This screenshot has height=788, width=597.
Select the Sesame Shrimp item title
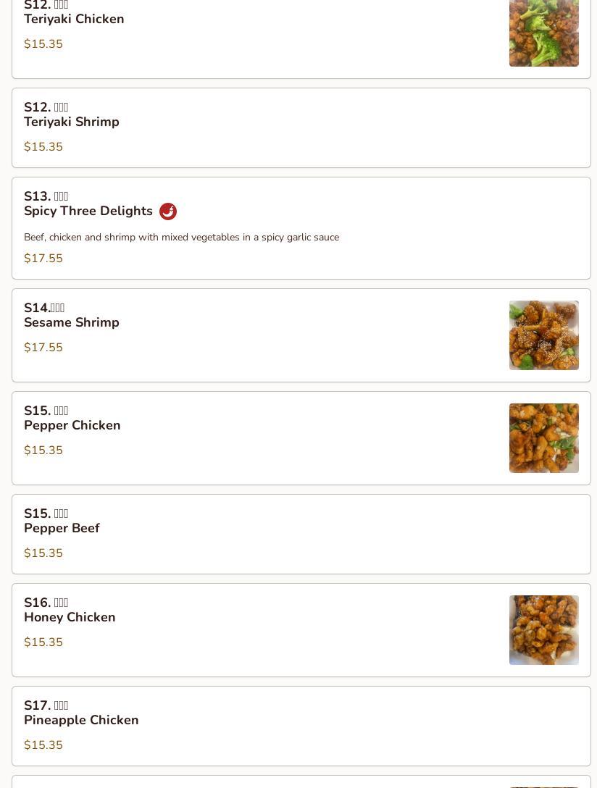(71, 322)
